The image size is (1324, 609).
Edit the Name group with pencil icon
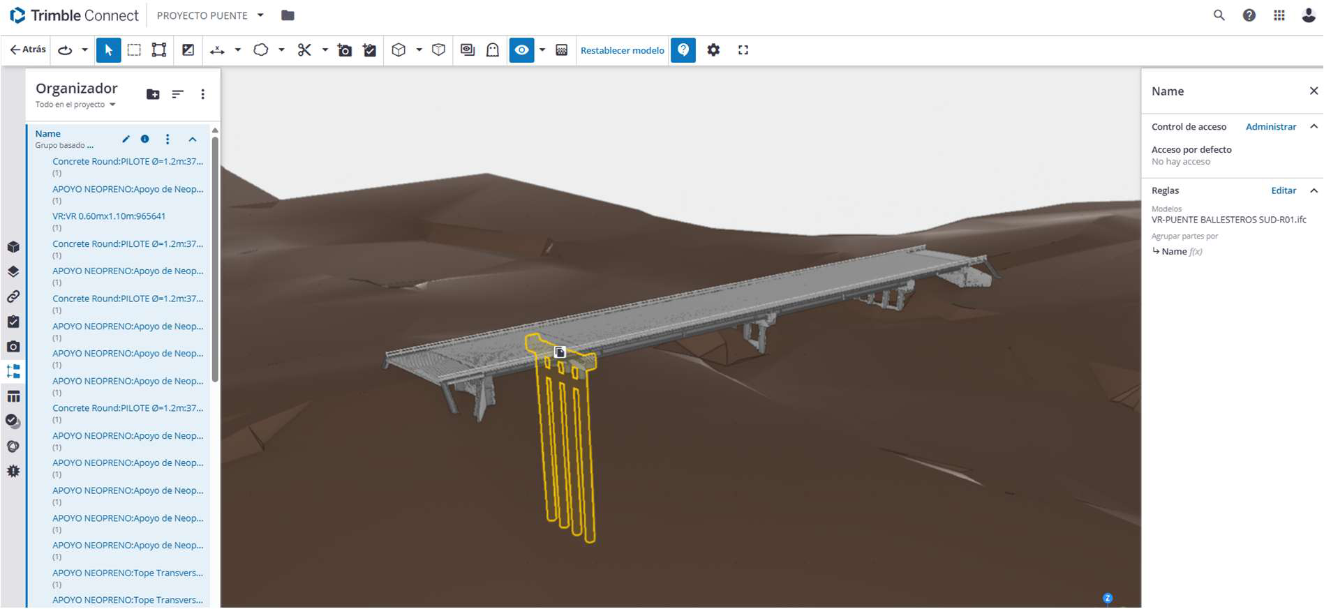tap(126, 140)
